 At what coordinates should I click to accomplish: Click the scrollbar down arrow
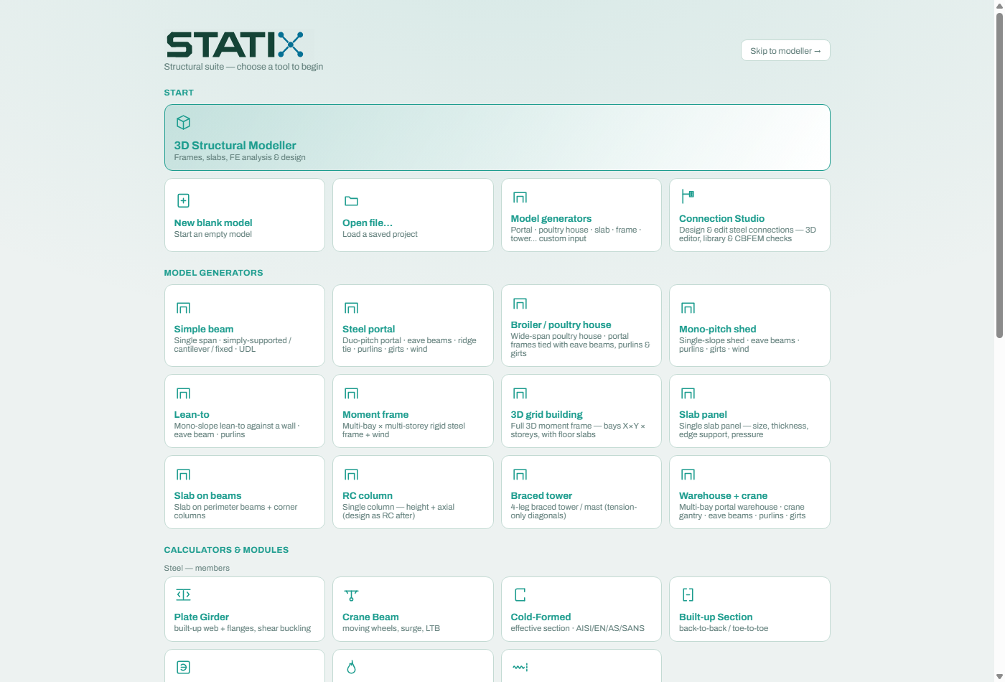999,676
